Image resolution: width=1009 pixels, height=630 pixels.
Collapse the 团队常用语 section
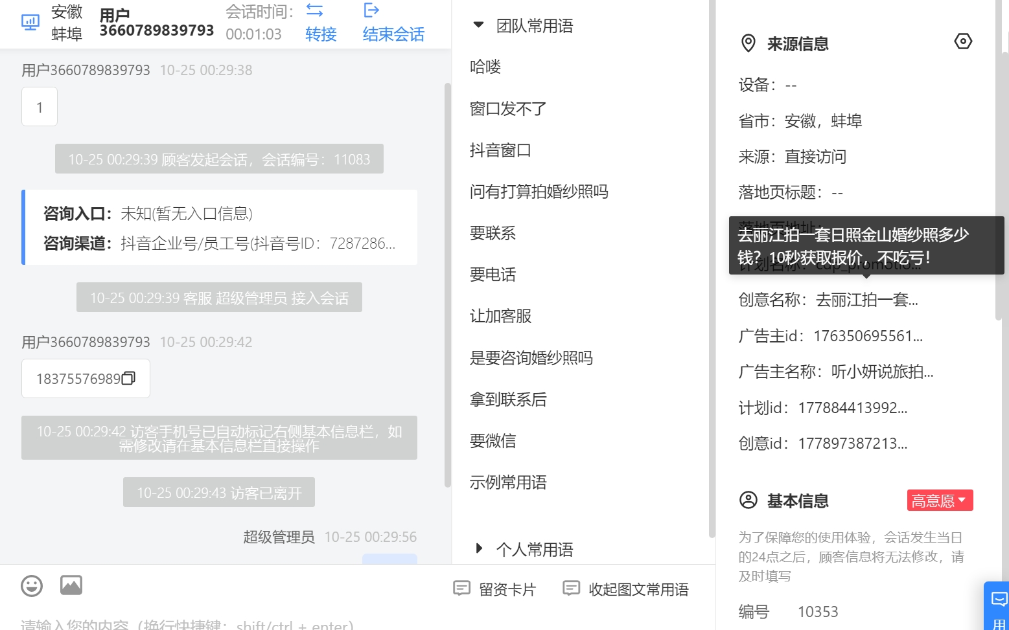478,25
